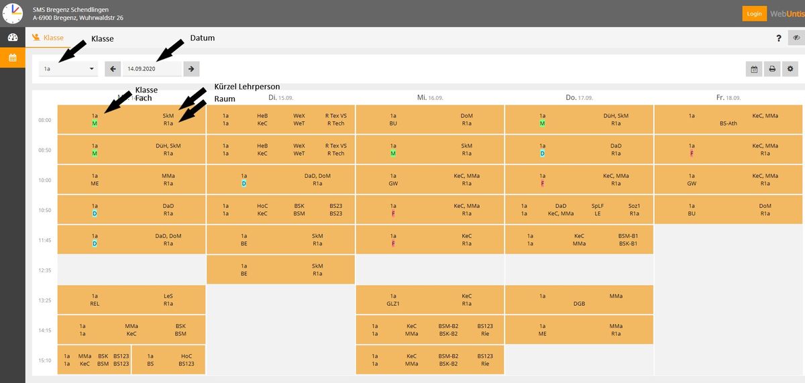Click the WebUntis clock logo
805x383 pixels.
(13, 13)
